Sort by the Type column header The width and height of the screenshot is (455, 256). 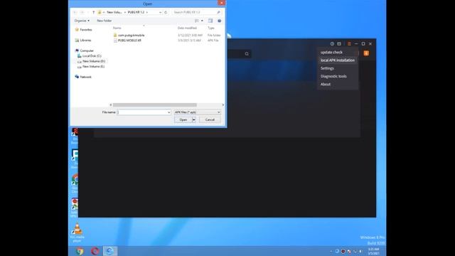pyautogui.click(x=211, y=28)
